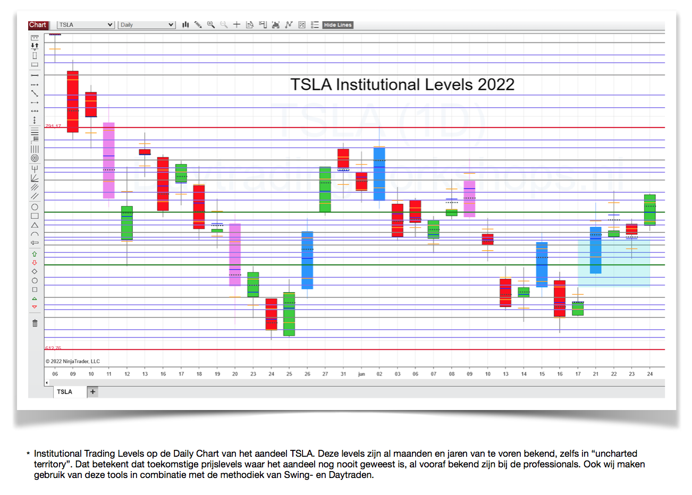Viewport: 692px width, 495px height.
Task: Click the red 791.17 price level label
Action: click(53, 126)
